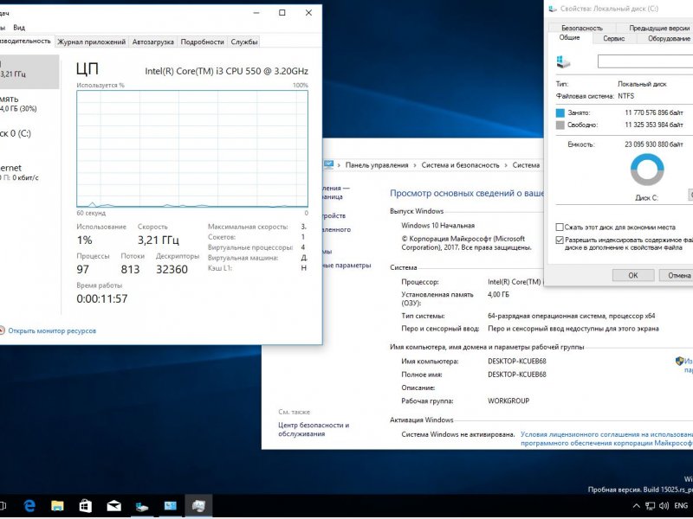Click the Система breadcrumb item
This screenshot has width=693, height=519.
(526, 165)
